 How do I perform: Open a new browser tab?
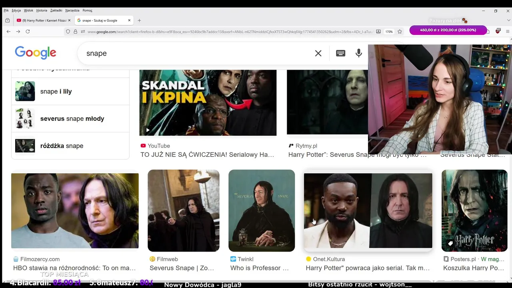139,20
